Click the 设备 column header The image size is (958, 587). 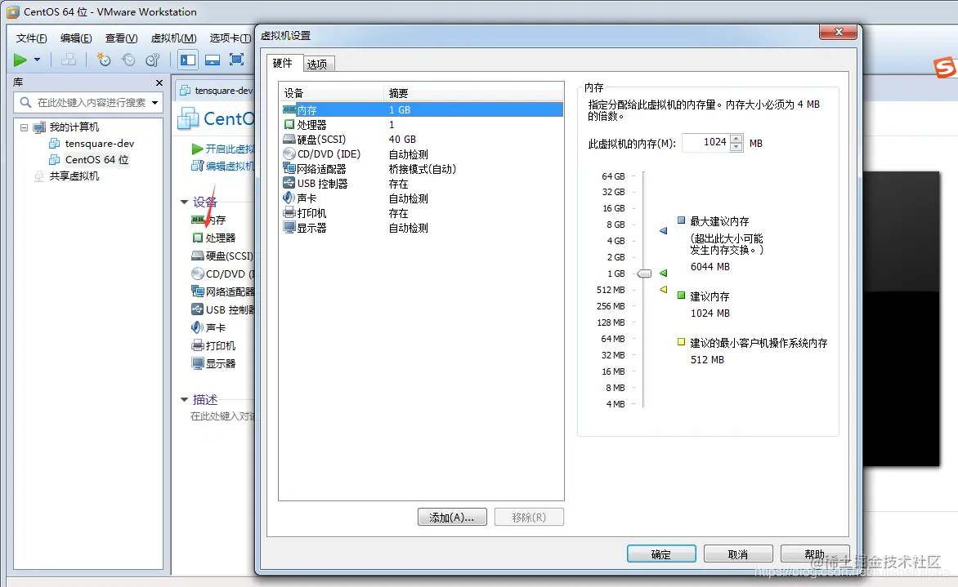tap(331, 93)
